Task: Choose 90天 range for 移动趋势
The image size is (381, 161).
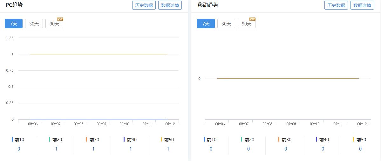Action: [246, 24]
